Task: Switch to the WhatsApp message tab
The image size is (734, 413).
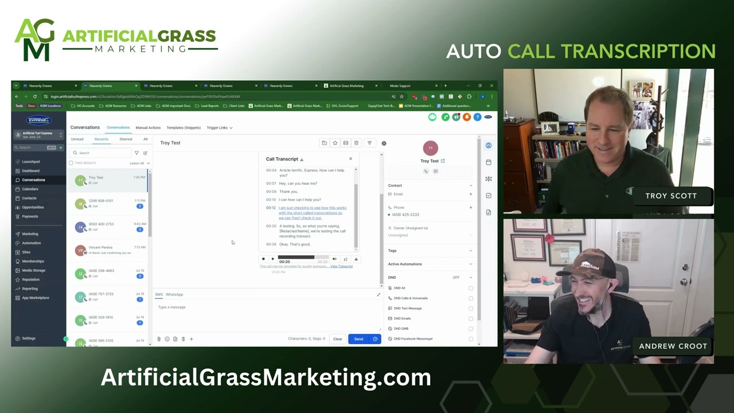Action: click(x=174, y=294)
